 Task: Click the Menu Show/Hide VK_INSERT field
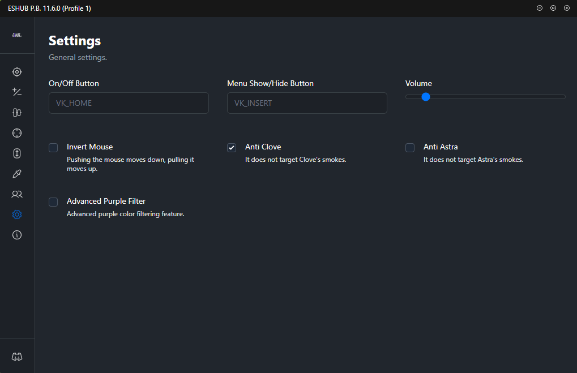[x=307, y=103]
